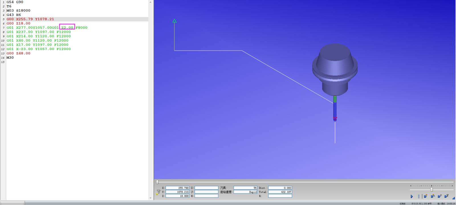Click the blue corner triangle expander
Image resolution: width=456 pixels, height=205 pixels.
click(x=453, y=198)
